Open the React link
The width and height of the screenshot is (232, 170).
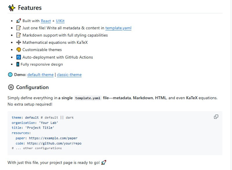[46, 21]
